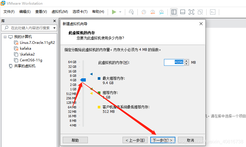Viewport: 246px width, 147px height.
Task: Click the yellow minimum recommended memory marker
Action: 91,94
